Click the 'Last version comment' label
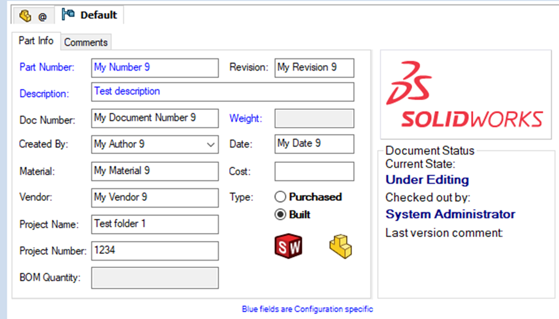The image size is (559, 319). (444, 233)
